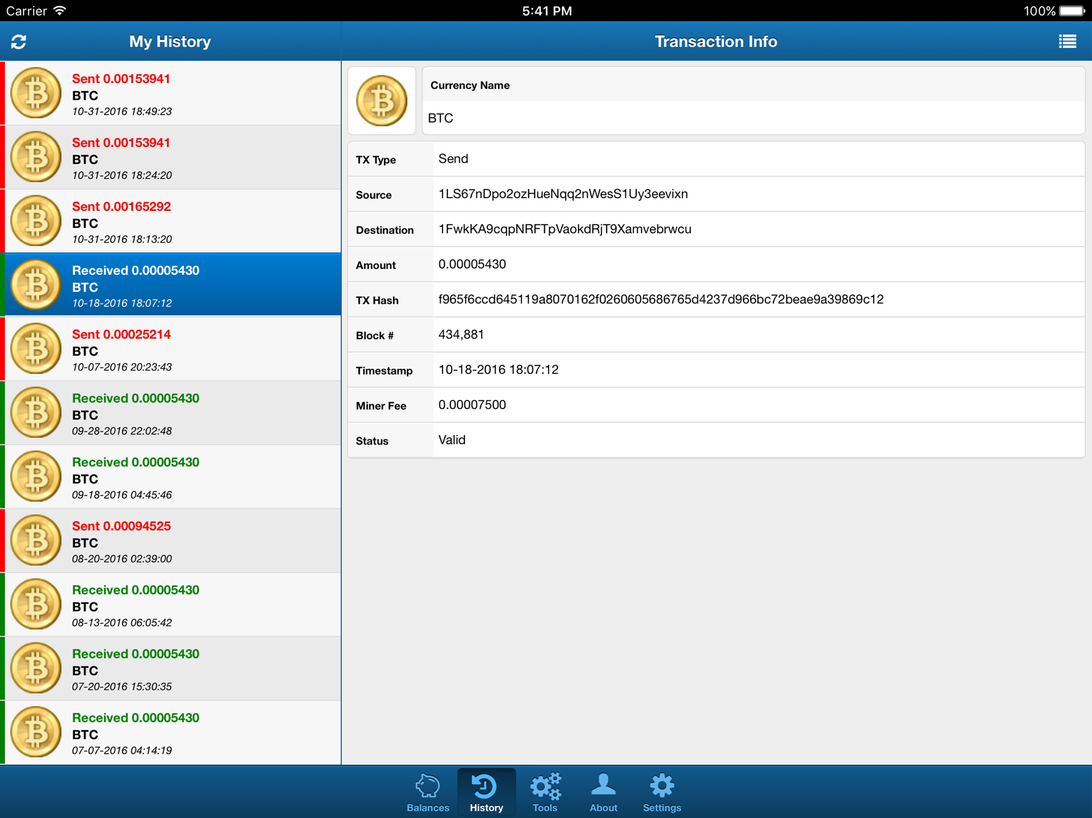Image resolution: width=1092 pixels, height=818 pixels.
Task: Select Sent 0.00153941 transaction at 18:24:20
Action: coord(170,157)
